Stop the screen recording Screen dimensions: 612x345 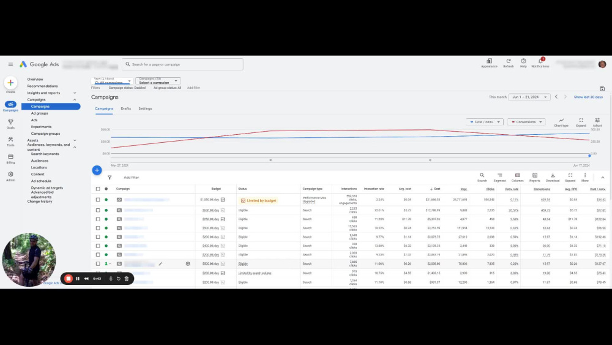[x=69, y=279]
